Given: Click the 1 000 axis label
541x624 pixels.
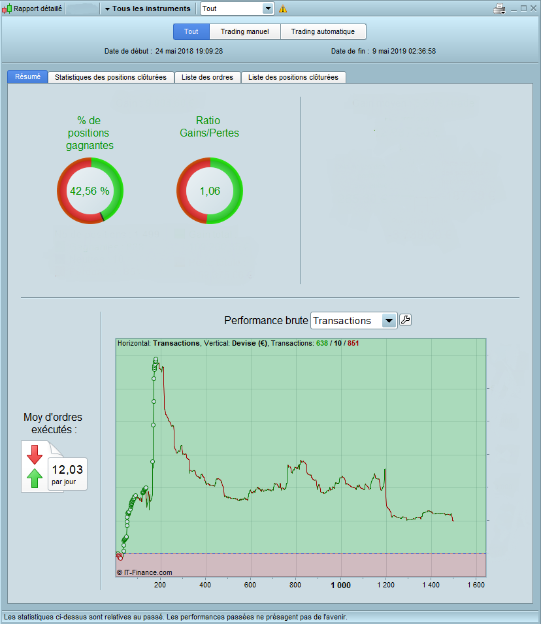Looking at the screenshot, I should coord(341,585).
